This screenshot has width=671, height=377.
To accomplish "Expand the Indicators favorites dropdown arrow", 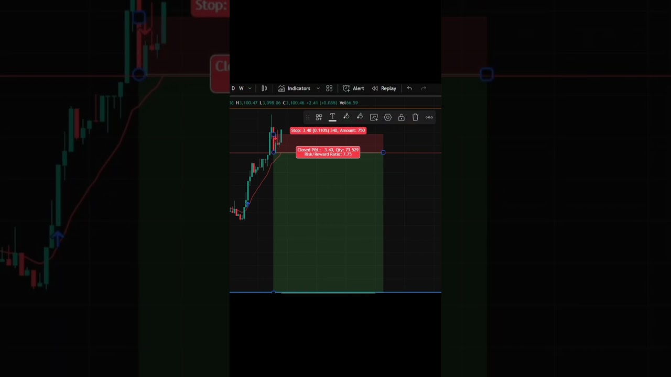I will [x=318, y=88].
